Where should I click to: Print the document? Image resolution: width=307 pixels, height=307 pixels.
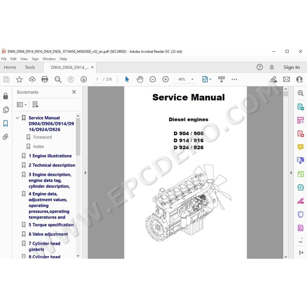(45, 79)
